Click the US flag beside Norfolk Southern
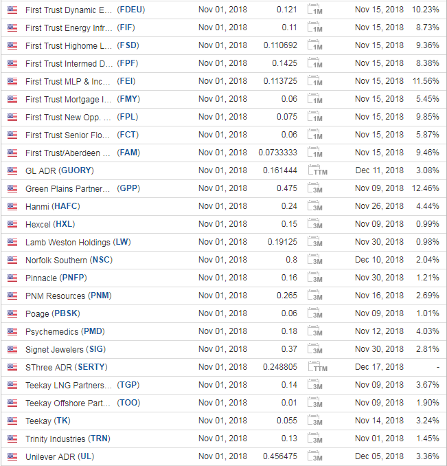447x466 pixels. click(x=12, y=260)
